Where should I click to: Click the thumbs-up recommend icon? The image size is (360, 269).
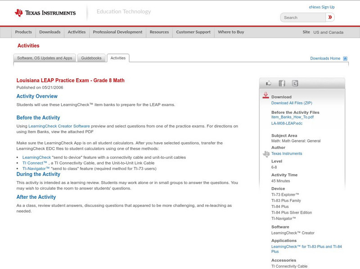tap(269, 83)
